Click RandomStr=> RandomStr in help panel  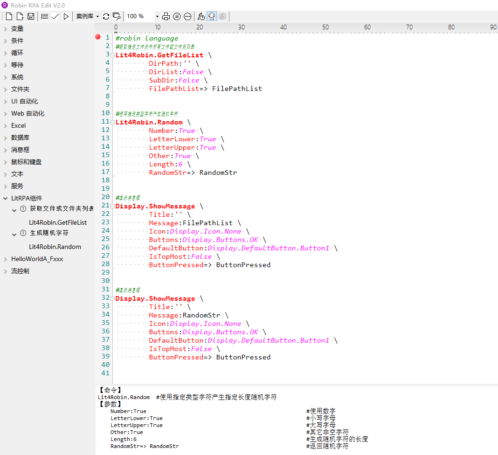145,446
